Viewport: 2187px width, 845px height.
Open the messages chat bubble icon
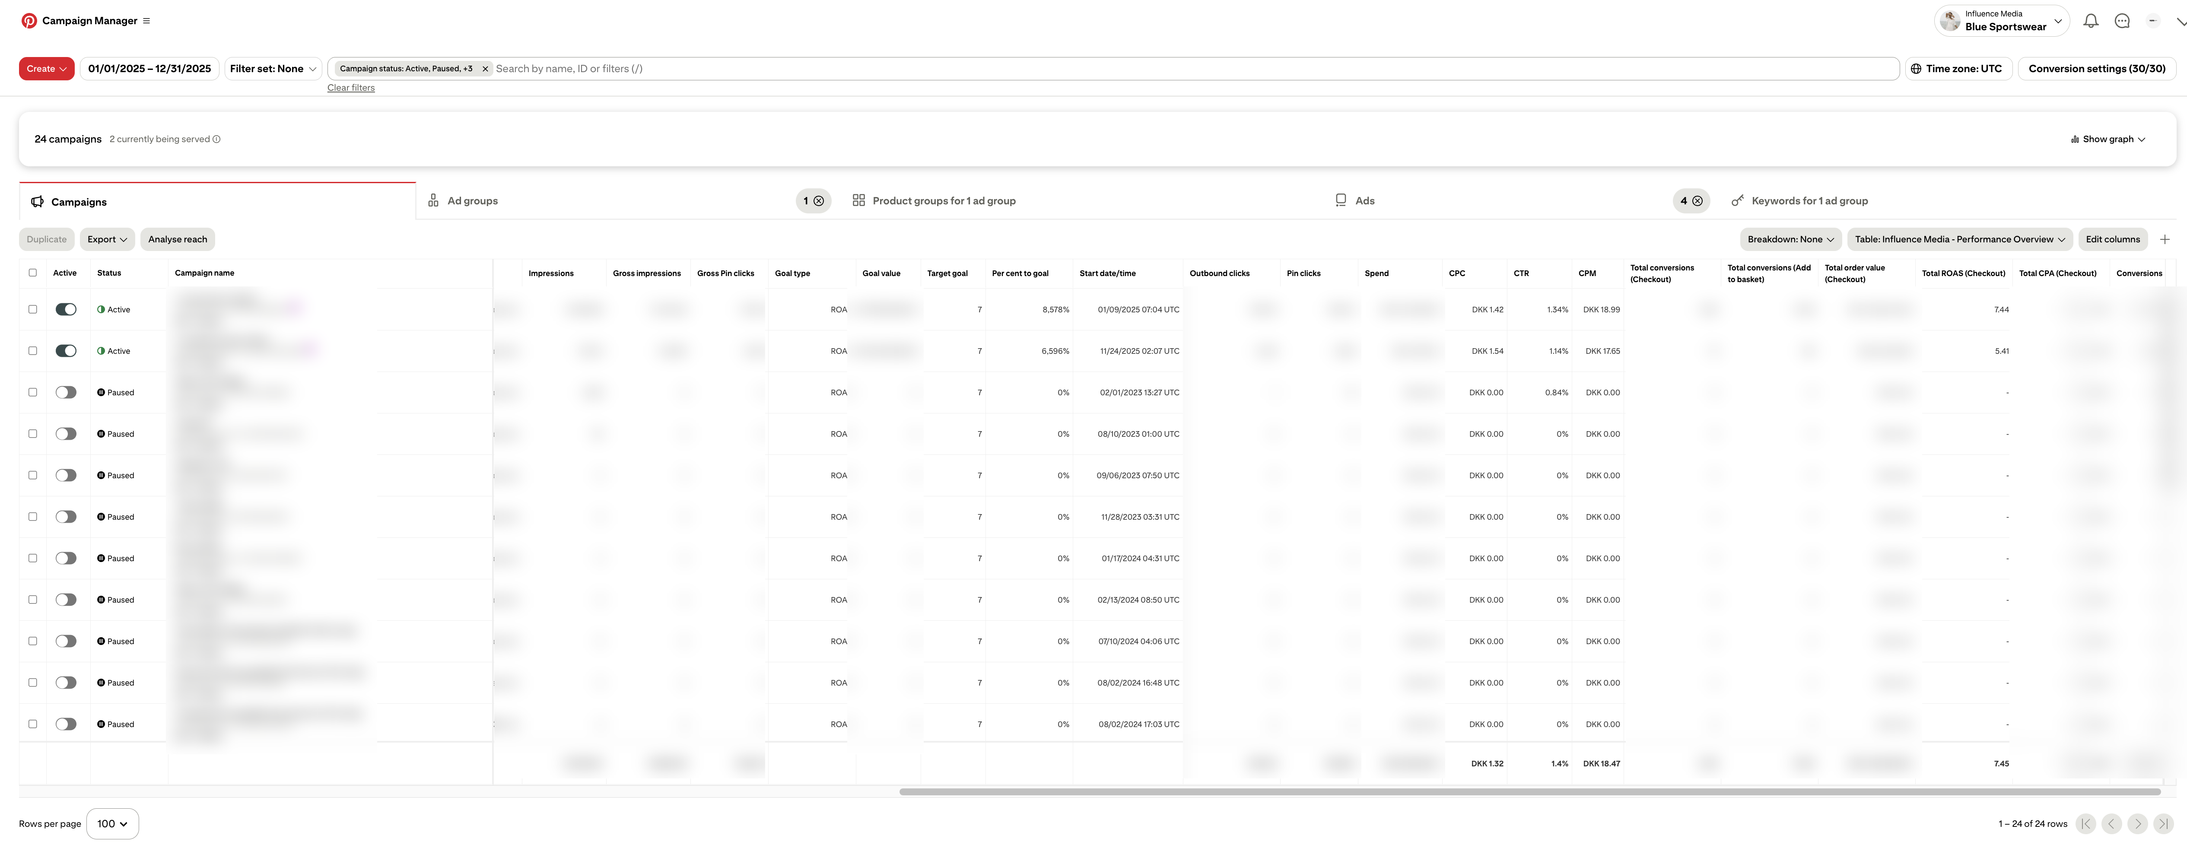[x=2122, y=21]
